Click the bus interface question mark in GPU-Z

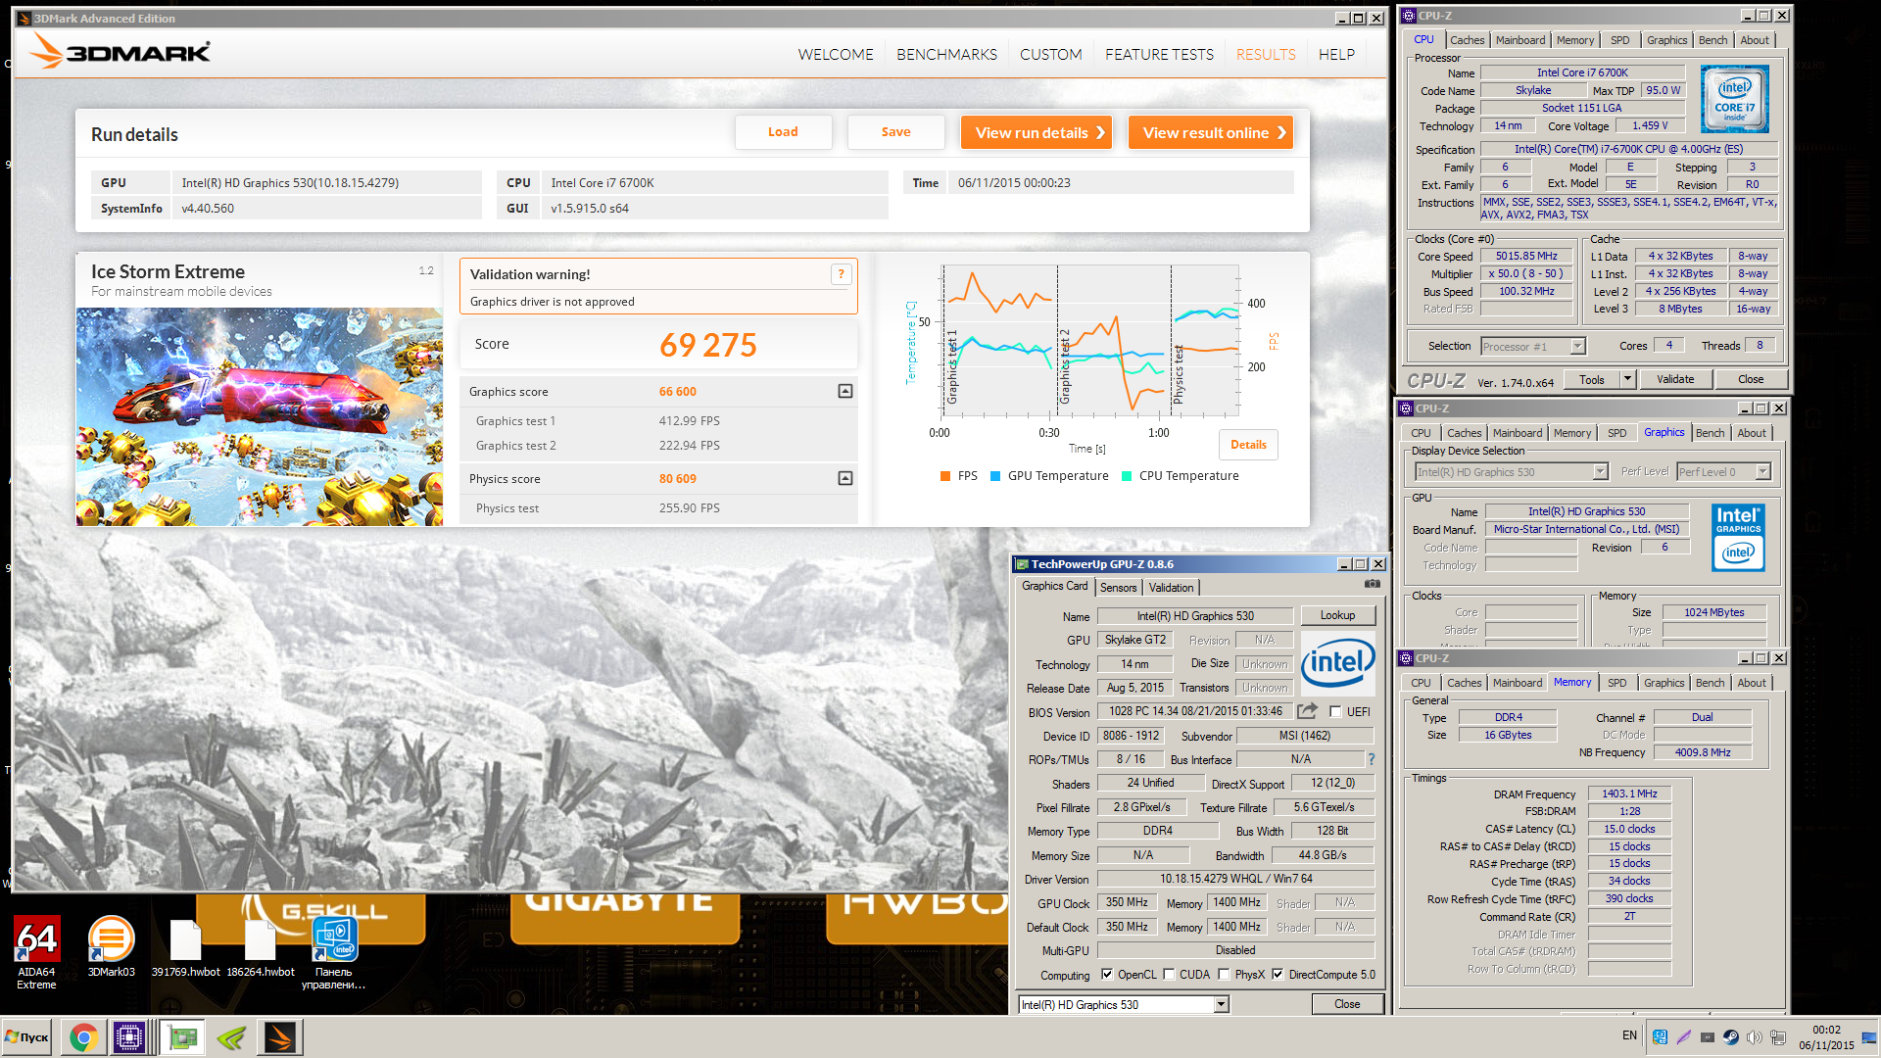[x=1372, y=759]
